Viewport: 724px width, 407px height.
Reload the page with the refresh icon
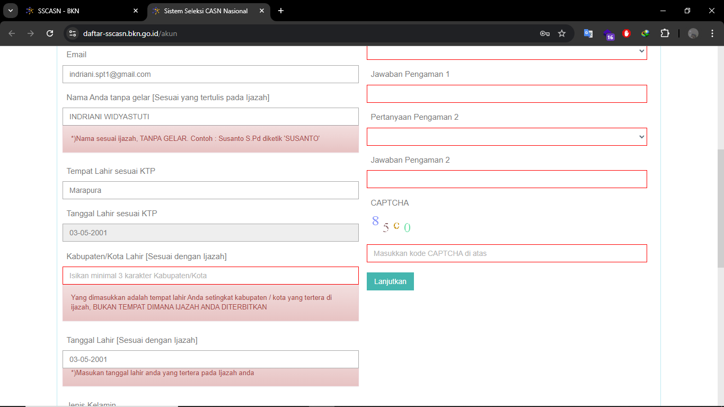(x=50, y=33)
